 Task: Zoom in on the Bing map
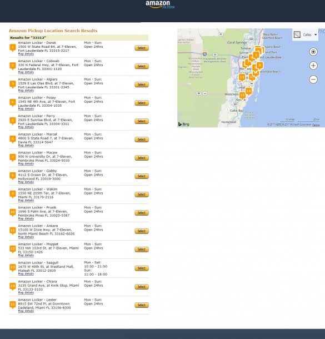coord(313,66)
